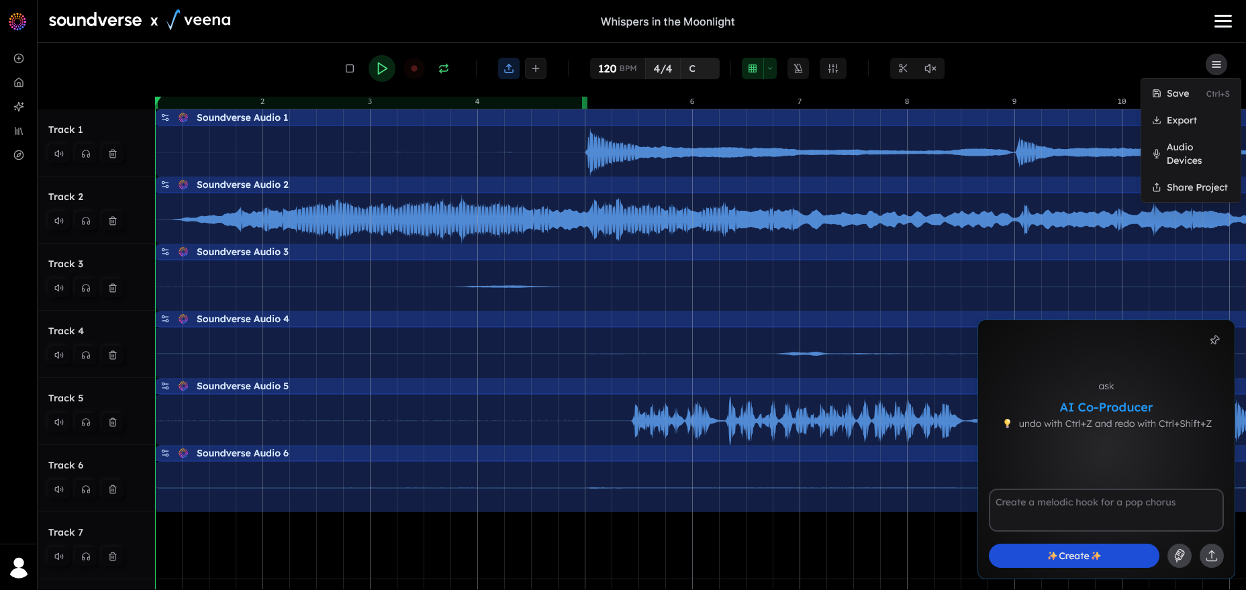Screen dimensions: 1246x590
Task: Click the blue Create button
Action: (1073, 556)
